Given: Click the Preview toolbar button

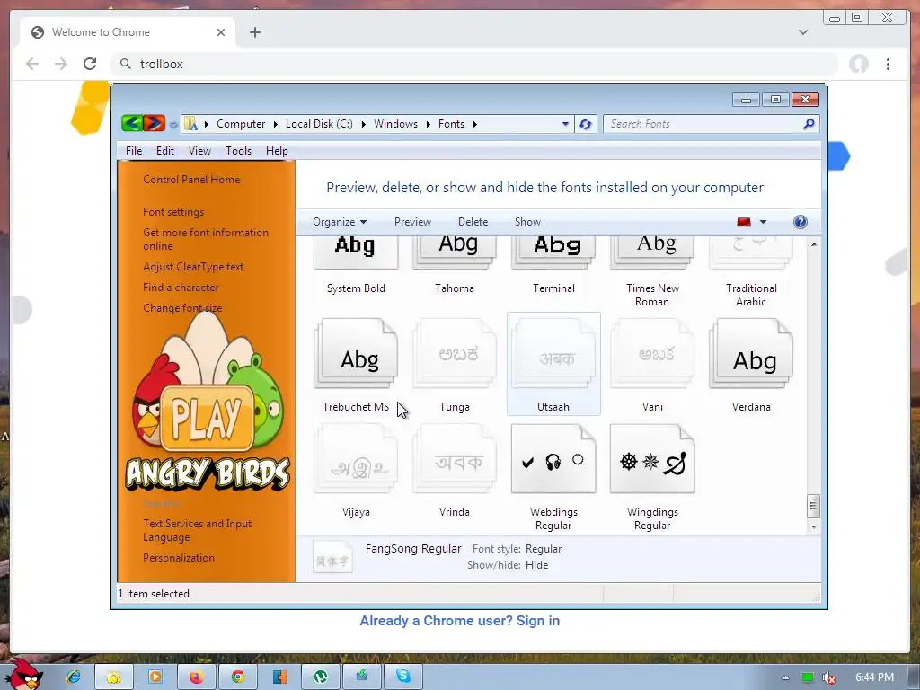Looking at the screenshot, I should (x=412, y=222).
